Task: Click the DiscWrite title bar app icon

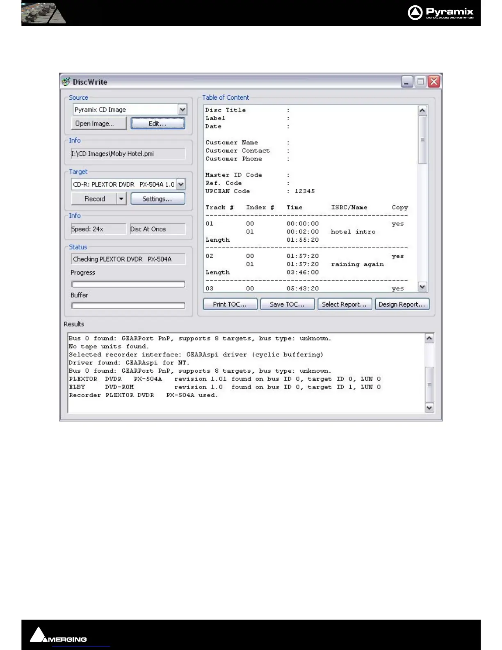Action: click(x=66, y=82)
